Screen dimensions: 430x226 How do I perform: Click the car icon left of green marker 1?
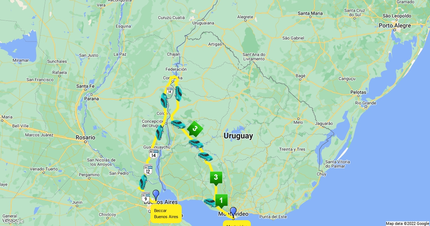[210, 203]
